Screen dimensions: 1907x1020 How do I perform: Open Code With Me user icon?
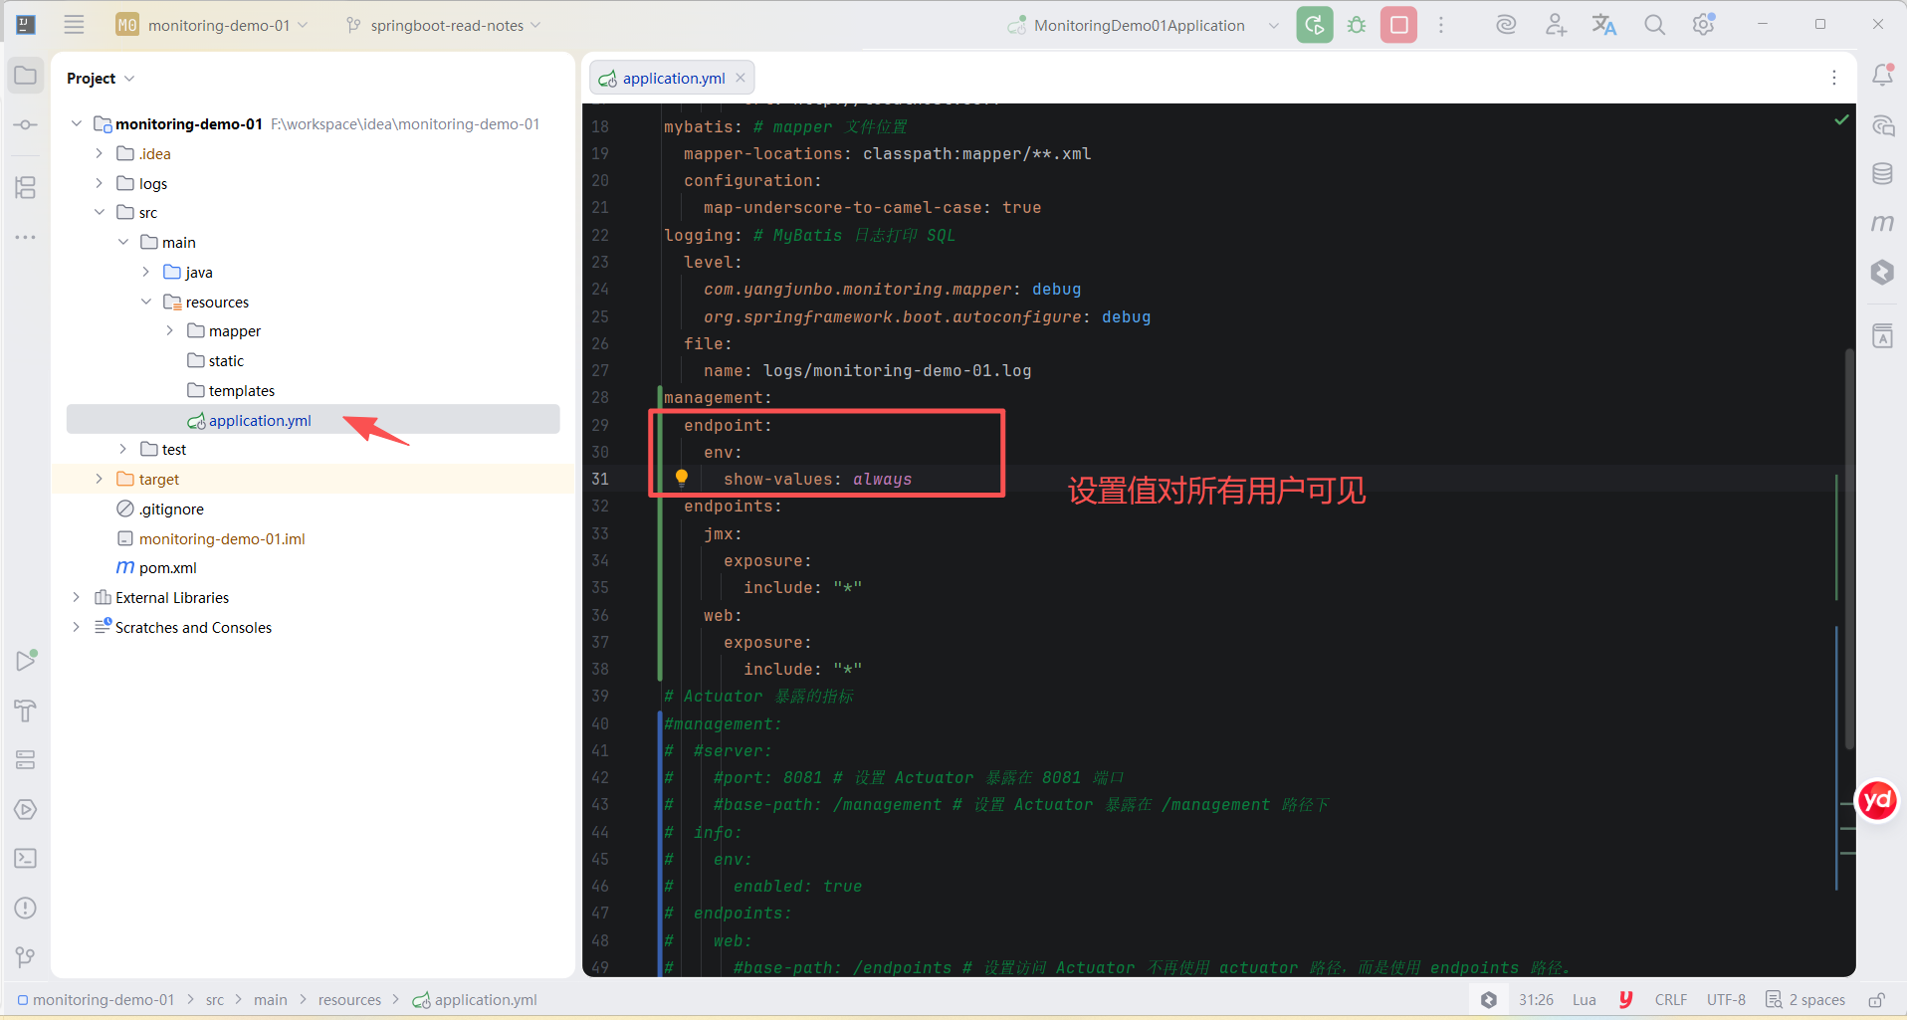(x=1556, y=25)
